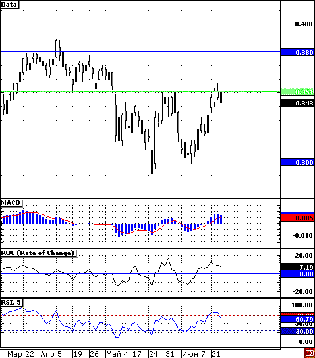The image size is (315, 358).
Task: Click the 60.79 RSI value tag
Action: (297, 319)
